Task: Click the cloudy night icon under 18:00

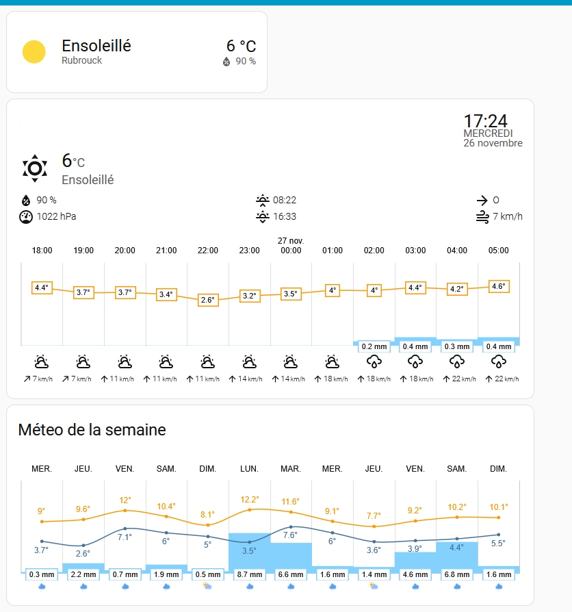Action: click(42, 361)
